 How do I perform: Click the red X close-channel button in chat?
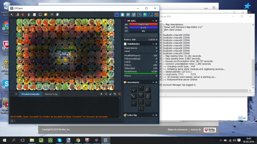tap(119, 94)
